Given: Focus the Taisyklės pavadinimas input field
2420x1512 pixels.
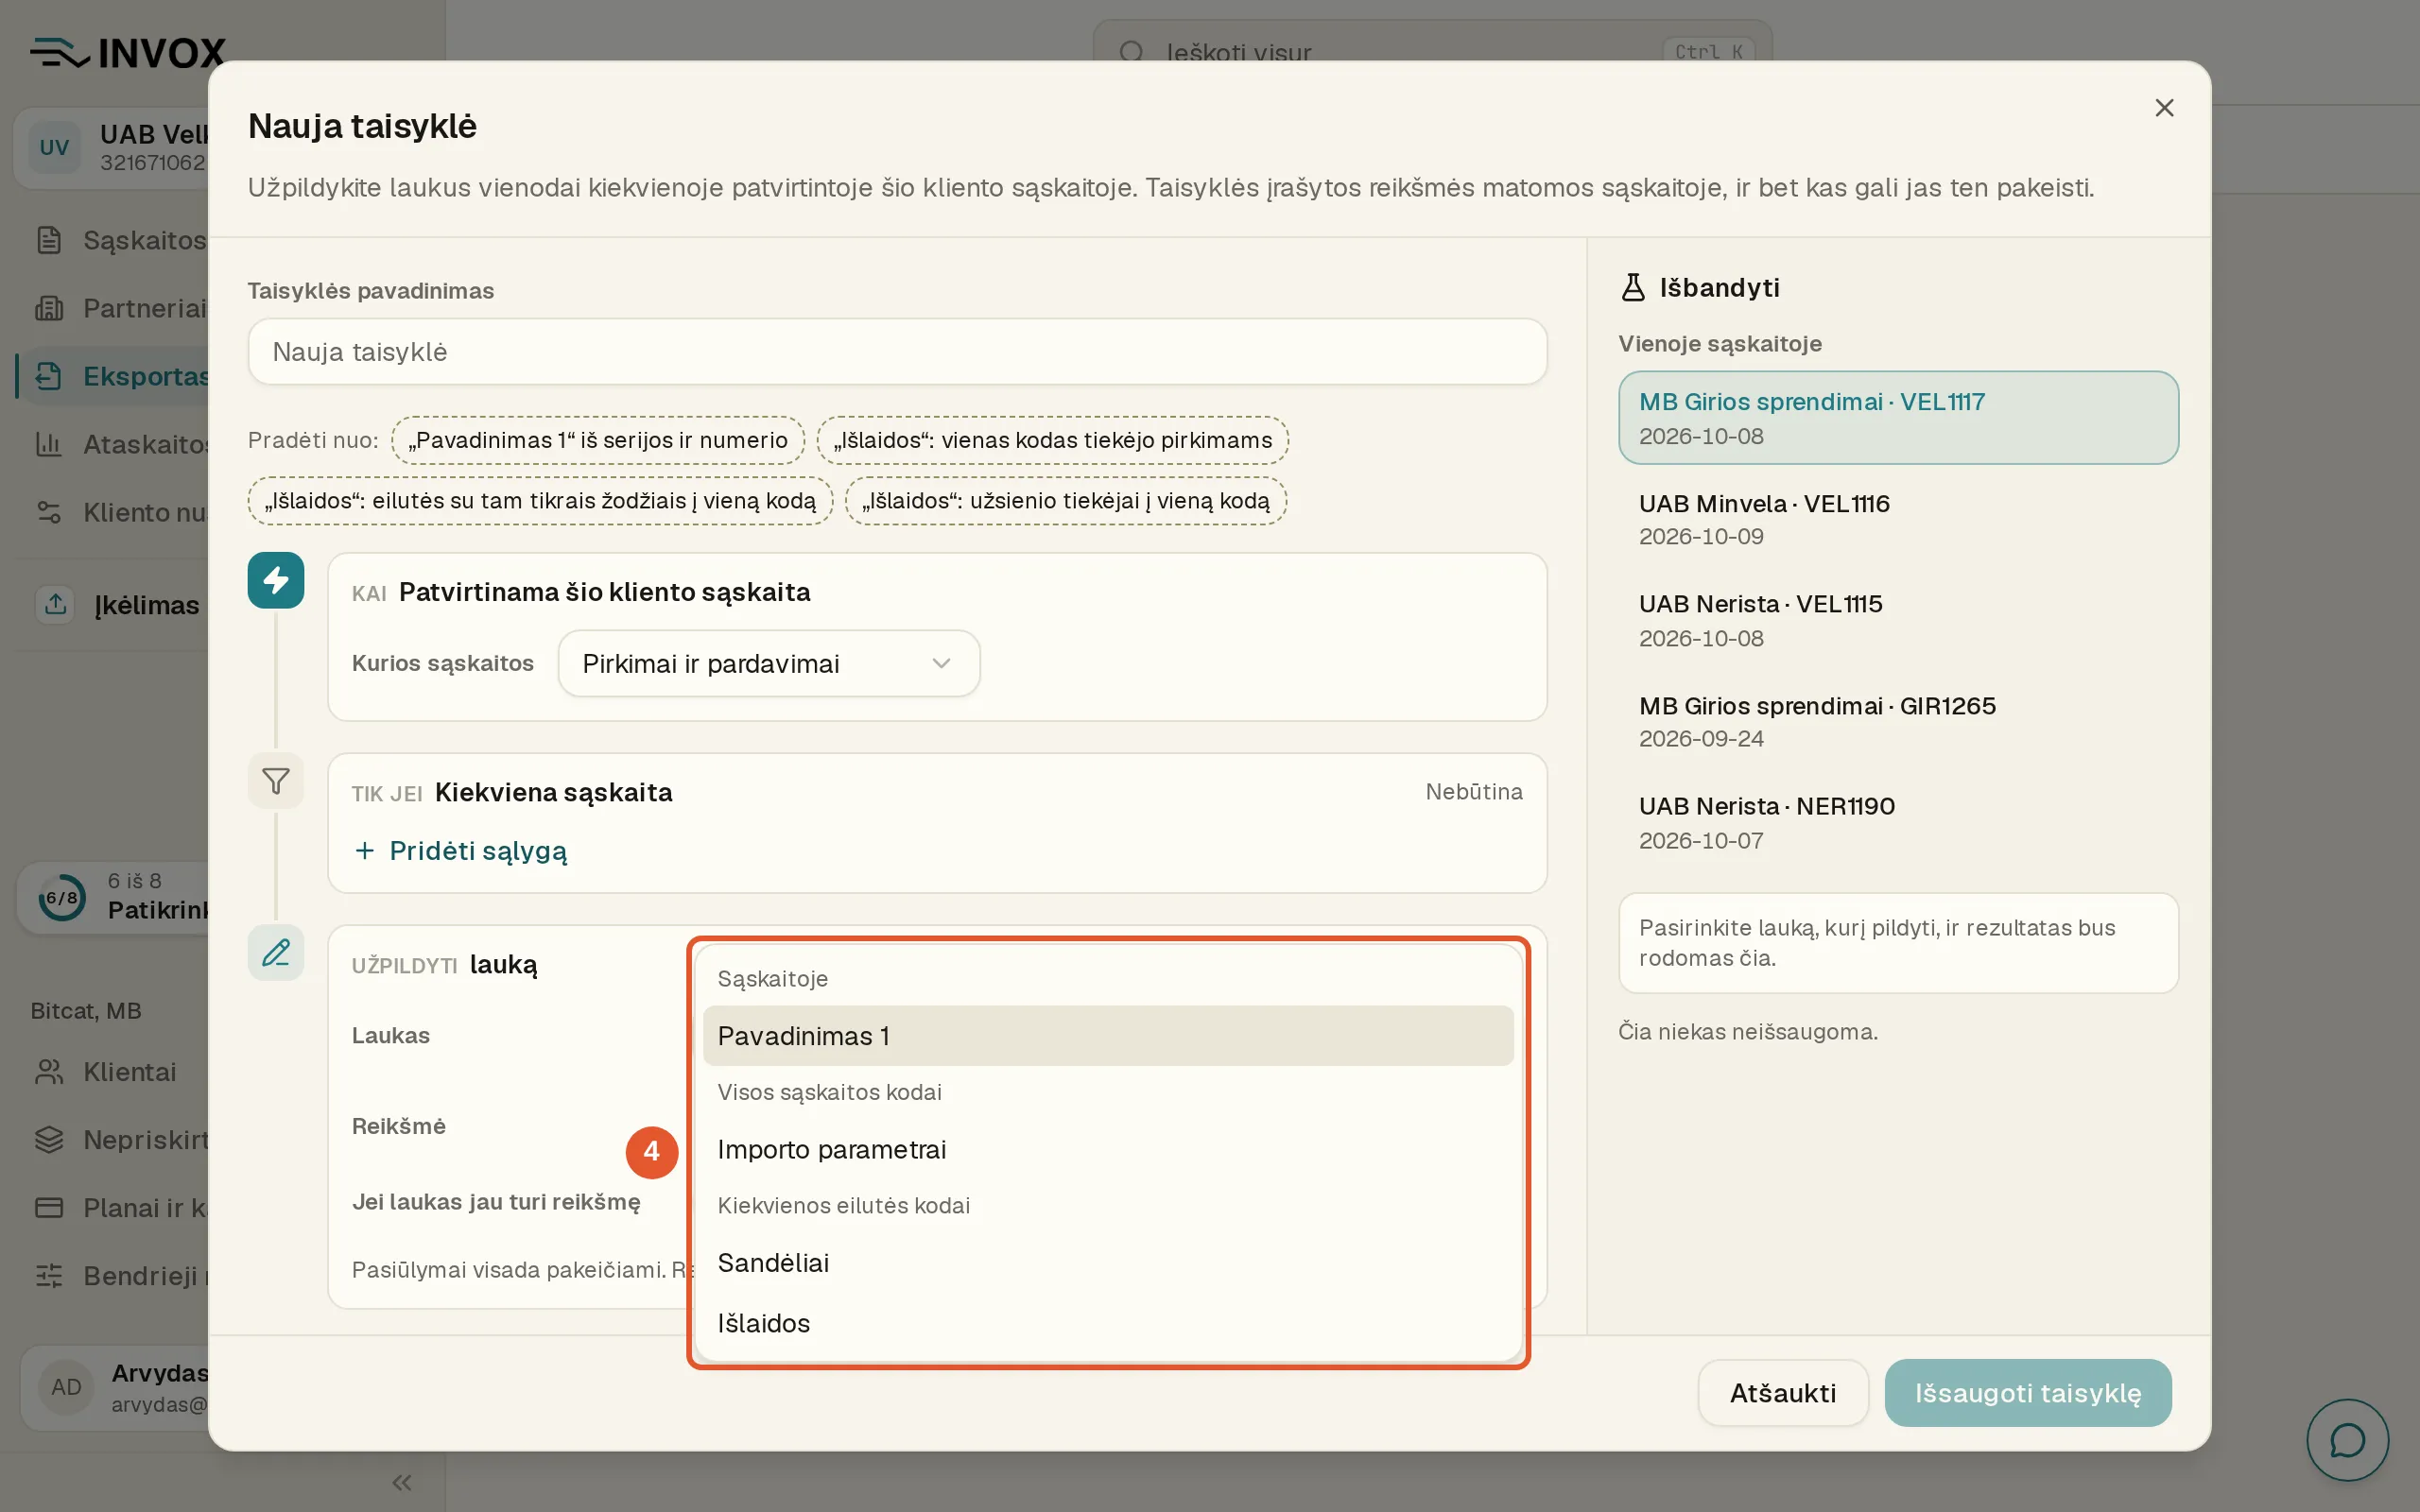Looking at the screenshot, I should 897,352.
